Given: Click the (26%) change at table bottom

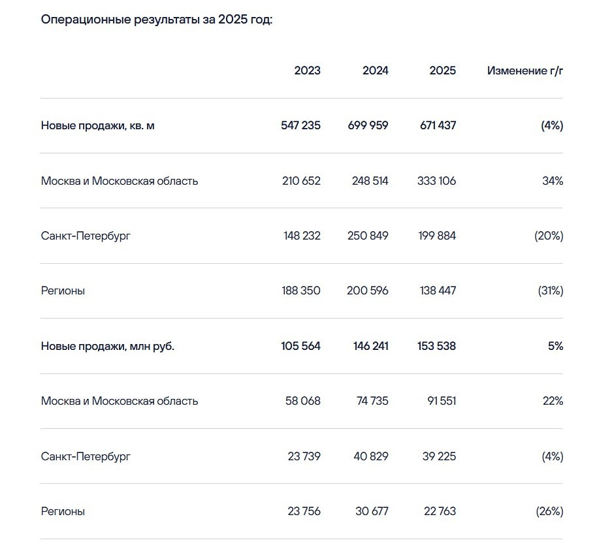Looking at the screenshot, I should point(549,511).
